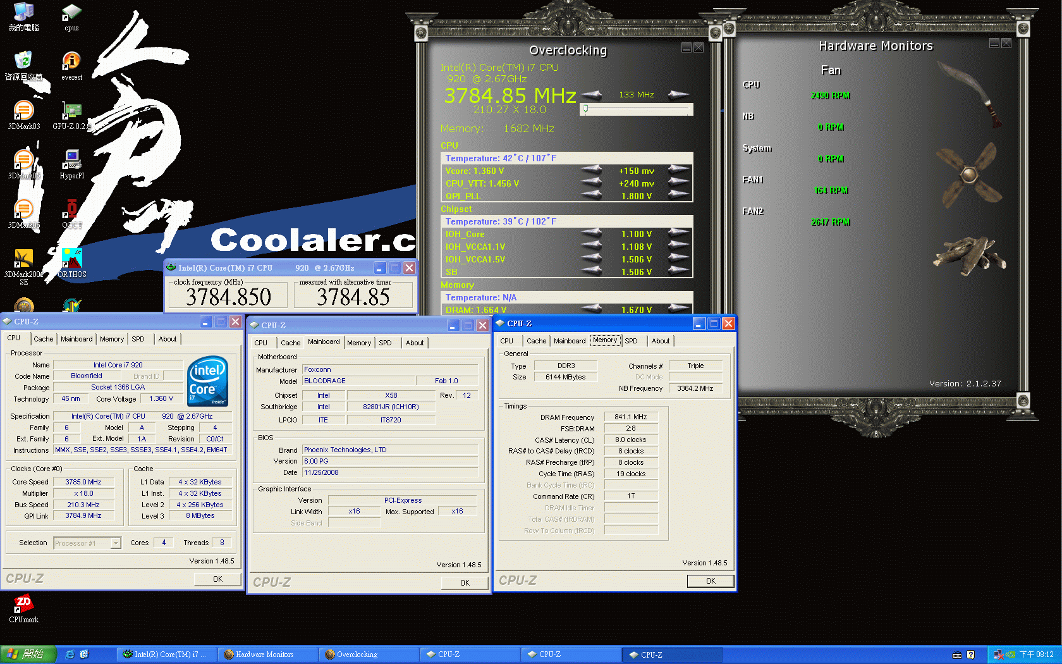Increase the 133 MHz bus frequency arrow
This screenshot has height=664, width=1062.
[x=678, y=95]
